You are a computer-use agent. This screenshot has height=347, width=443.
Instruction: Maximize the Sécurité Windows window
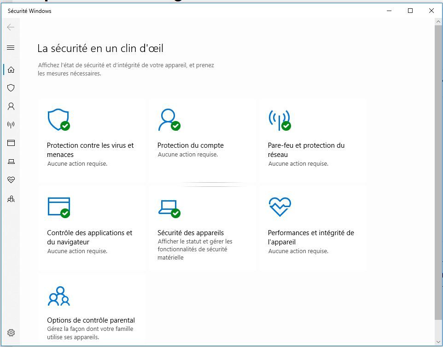tap(410, 11)
